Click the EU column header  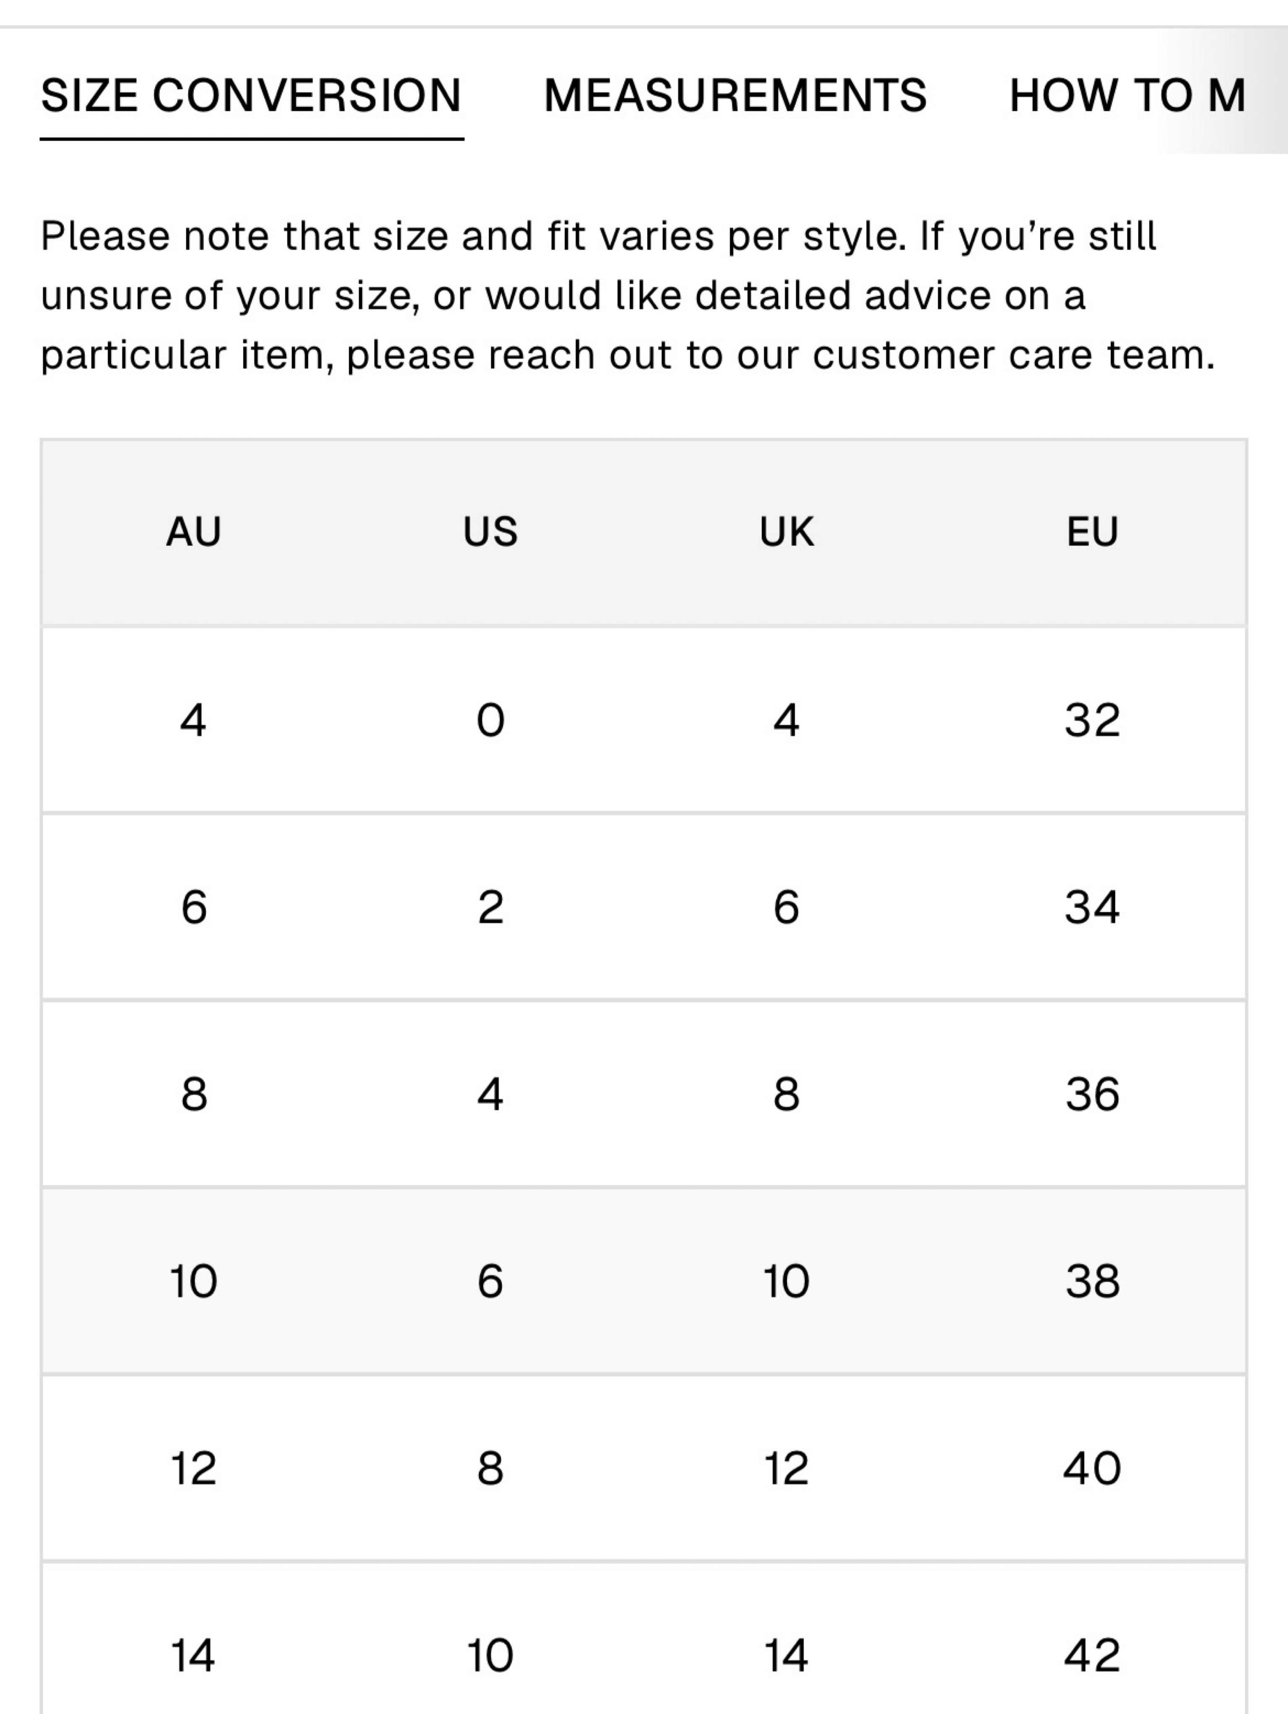pos(1092,531)
